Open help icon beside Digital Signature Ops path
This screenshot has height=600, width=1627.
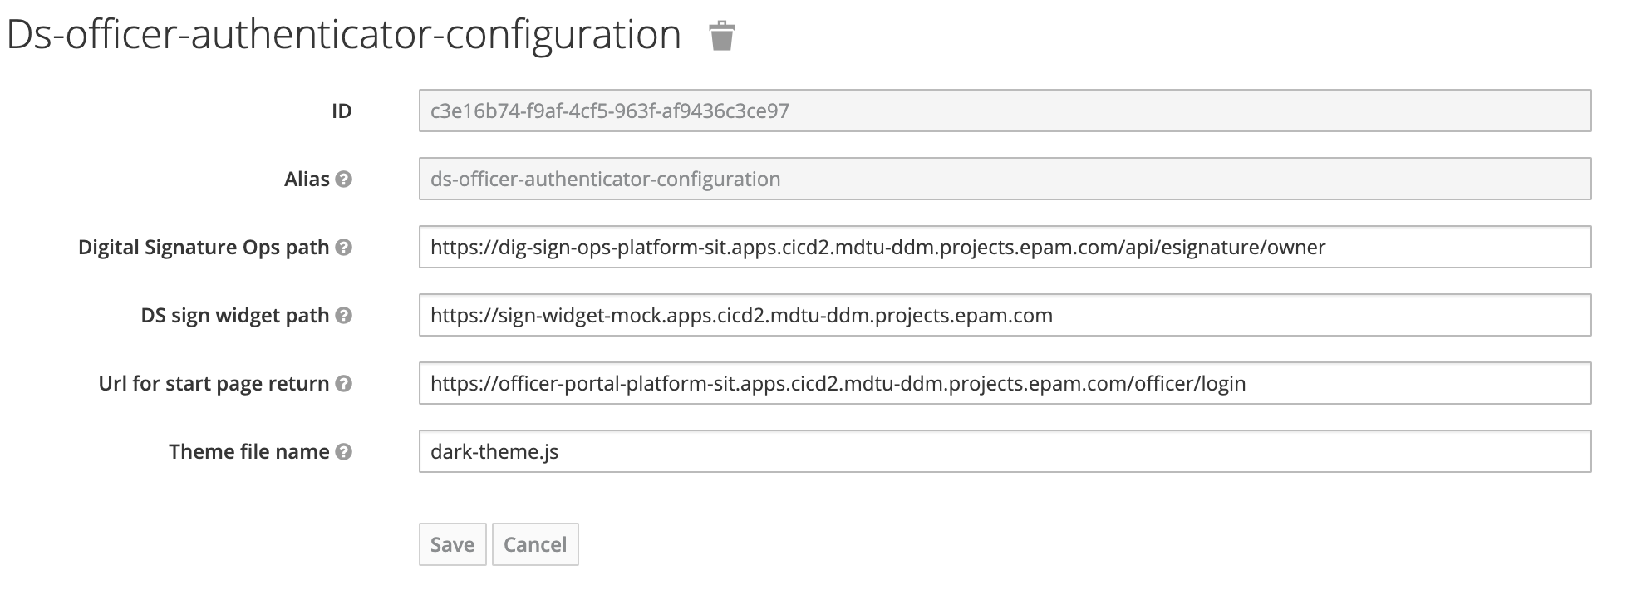tap(343, 248)
